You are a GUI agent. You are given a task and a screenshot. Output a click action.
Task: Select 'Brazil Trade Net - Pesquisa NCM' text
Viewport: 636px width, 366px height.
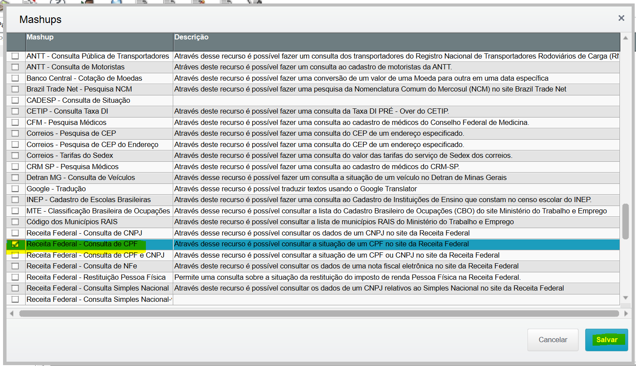[x=79, y=89]
